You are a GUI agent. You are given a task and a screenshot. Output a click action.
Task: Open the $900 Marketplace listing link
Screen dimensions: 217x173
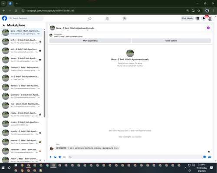pyautogui.click(x=68, y=37)
